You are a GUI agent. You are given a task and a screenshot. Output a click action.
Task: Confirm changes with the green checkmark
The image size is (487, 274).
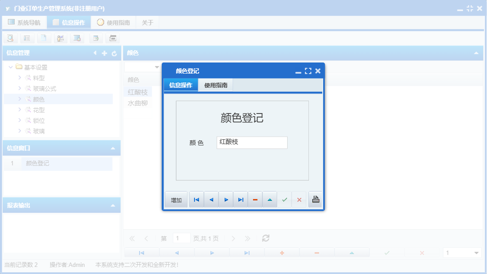tap(285, 199)
